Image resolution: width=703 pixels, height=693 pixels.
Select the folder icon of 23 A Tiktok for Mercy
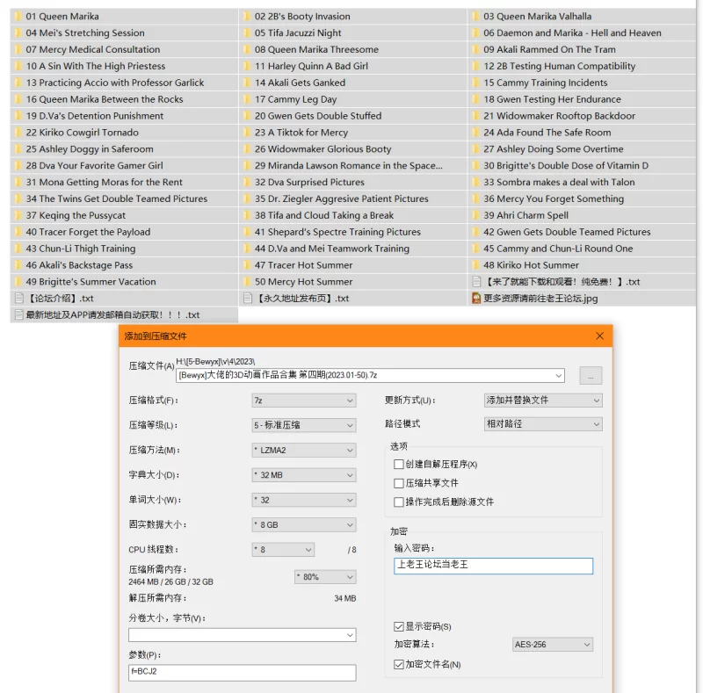(247, 133)
